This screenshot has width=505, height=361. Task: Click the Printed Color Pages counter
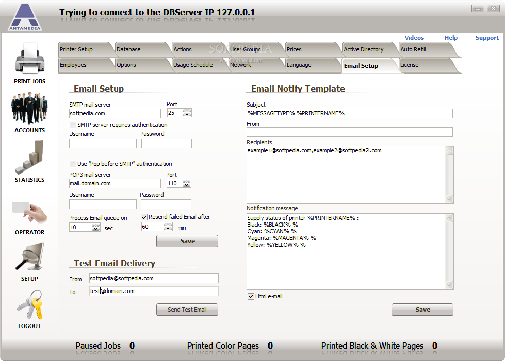[230, 346]
